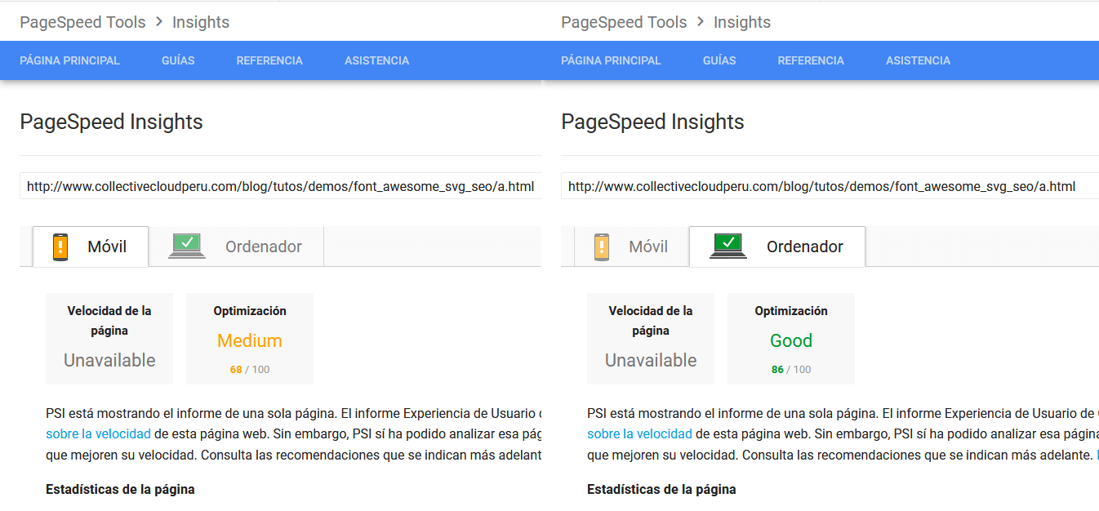
Task: Click 'Velocidad de la página' label in the left report
Action: click(109, 321)
